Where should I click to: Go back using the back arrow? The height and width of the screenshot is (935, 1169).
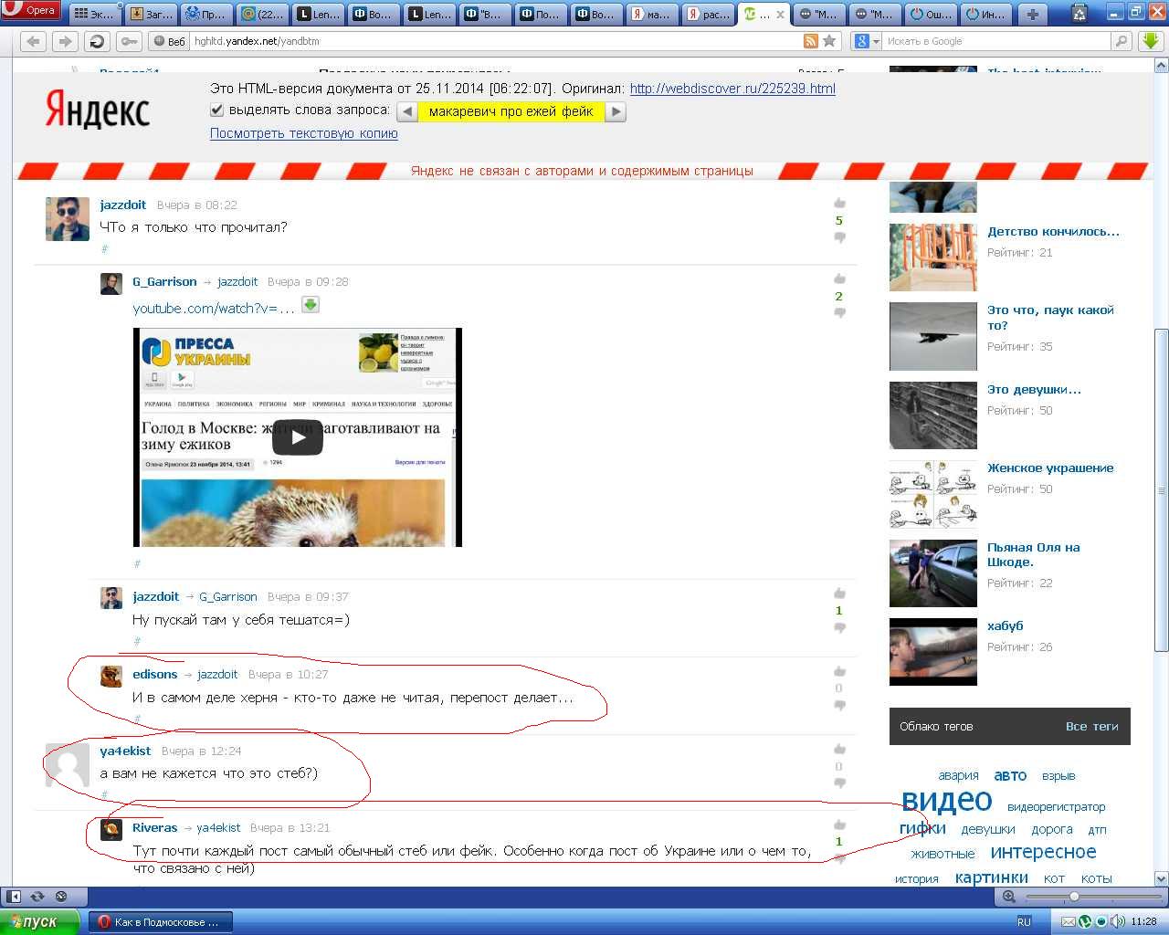pyautogui.click(x=33, y=41)
